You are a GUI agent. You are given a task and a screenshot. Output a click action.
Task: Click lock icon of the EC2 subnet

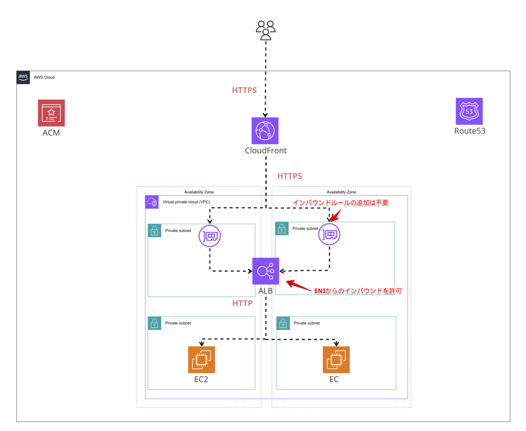(154, 323)
